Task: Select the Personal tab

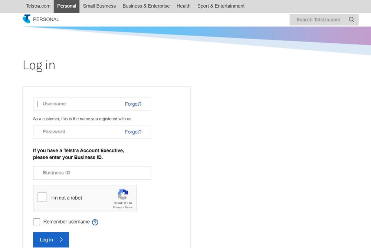Action: point(66,6)
